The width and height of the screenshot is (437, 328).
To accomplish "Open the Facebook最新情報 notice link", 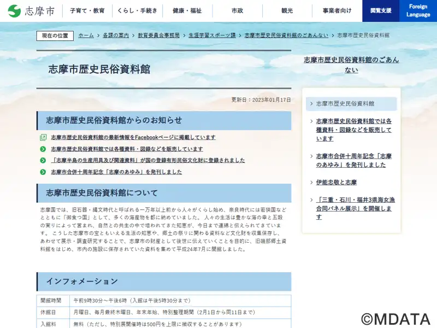I will pyautogui.click(x=133, y=138).
